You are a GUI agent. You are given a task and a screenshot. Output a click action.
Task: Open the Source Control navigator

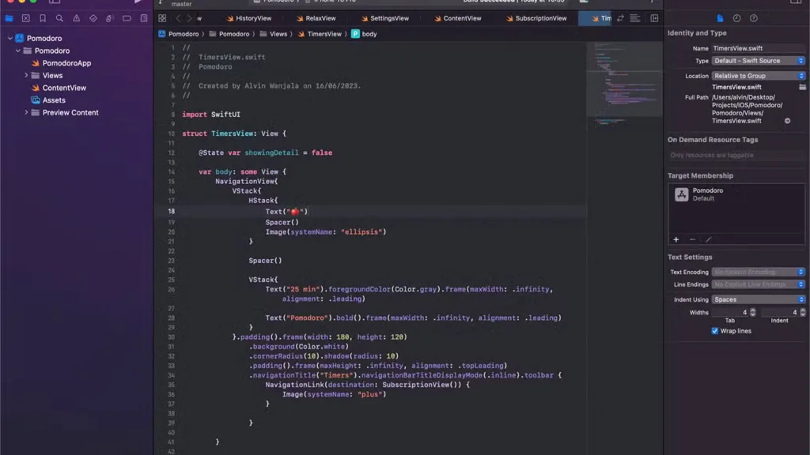[26, 18]
